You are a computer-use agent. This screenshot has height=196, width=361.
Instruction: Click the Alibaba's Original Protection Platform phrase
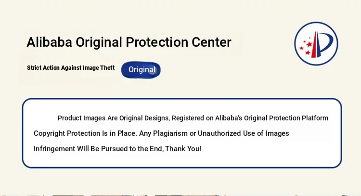pyautogui.click(x=271, y=118)
